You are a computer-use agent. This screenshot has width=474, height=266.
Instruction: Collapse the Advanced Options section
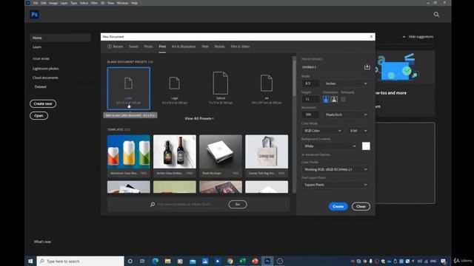click(x=316, y=154)
